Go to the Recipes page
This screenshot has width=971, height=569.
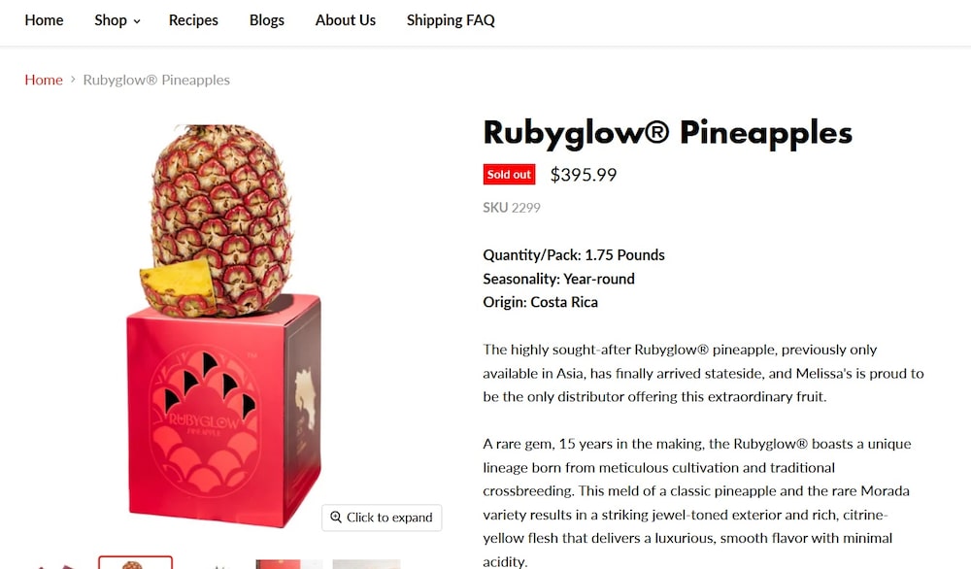point(193,20)
